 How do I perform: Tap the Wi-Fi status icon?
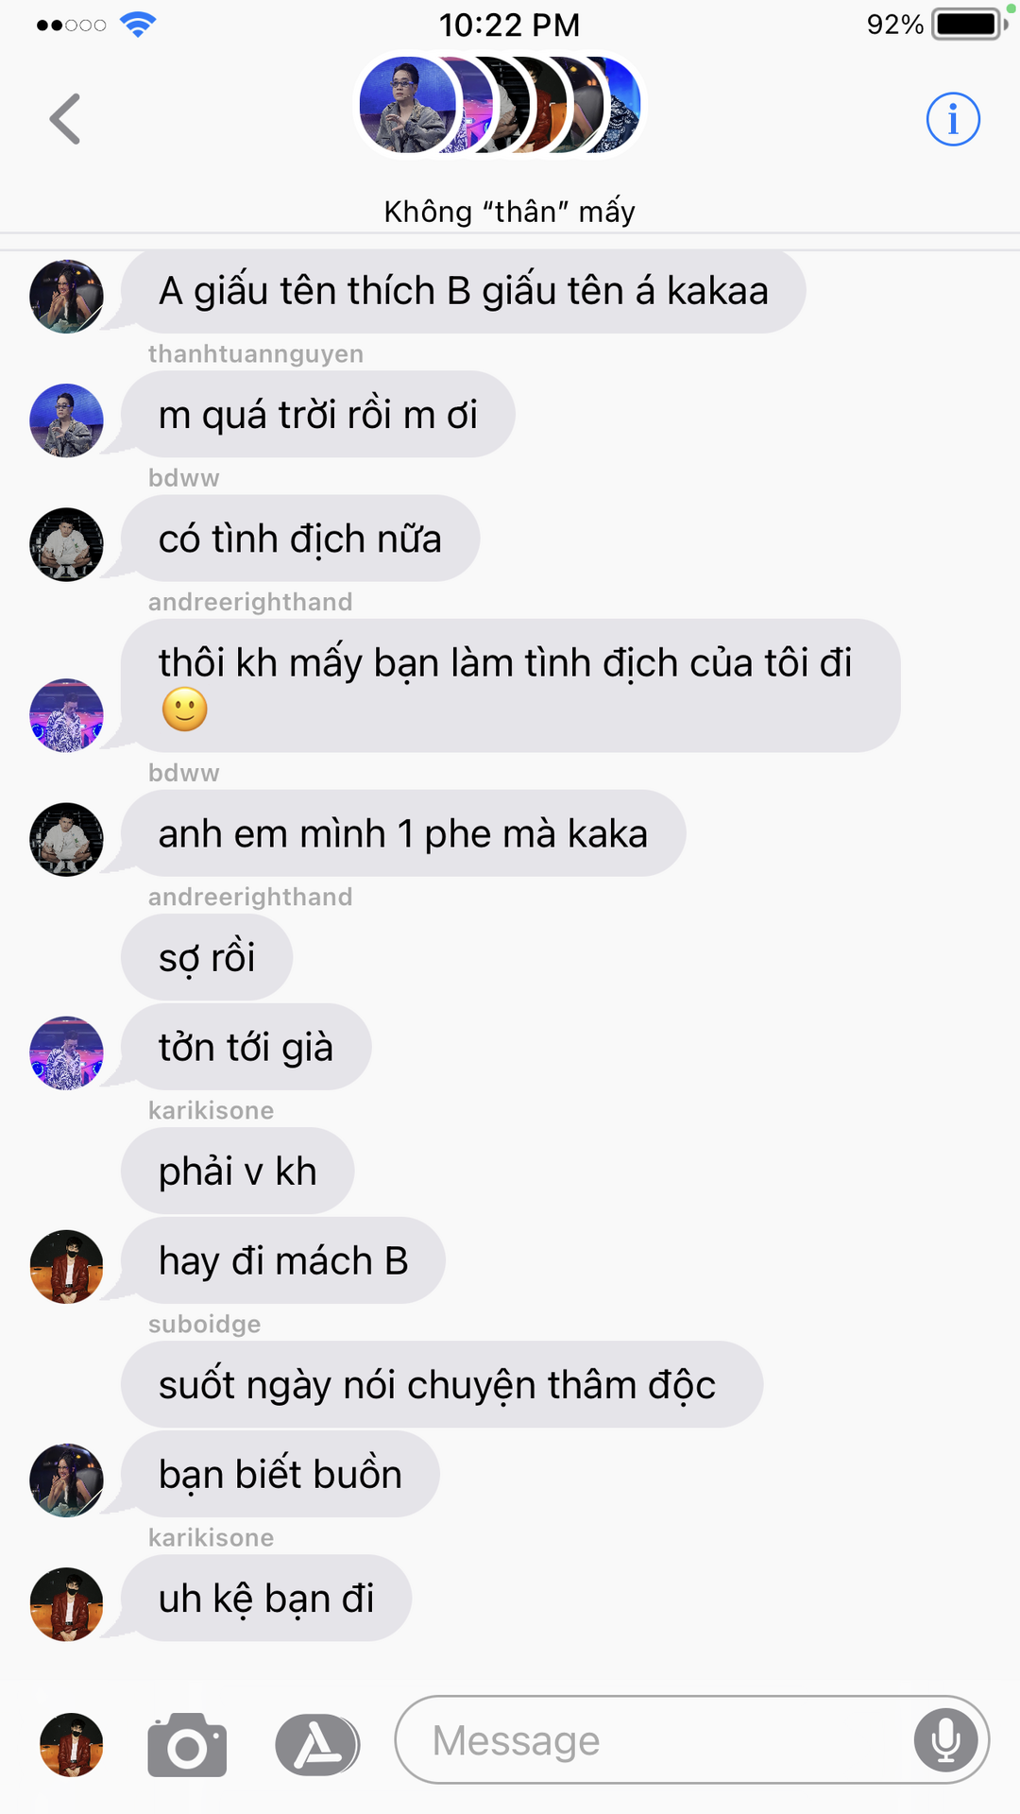pyautogui.click(x=138, y=25)
